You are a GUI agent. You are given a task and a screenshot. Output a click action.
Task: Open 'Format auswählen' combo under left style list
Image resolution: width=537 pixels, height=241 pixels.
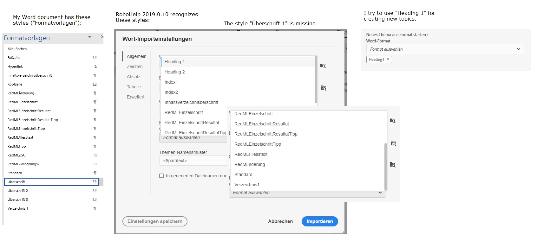click(193, 138)
